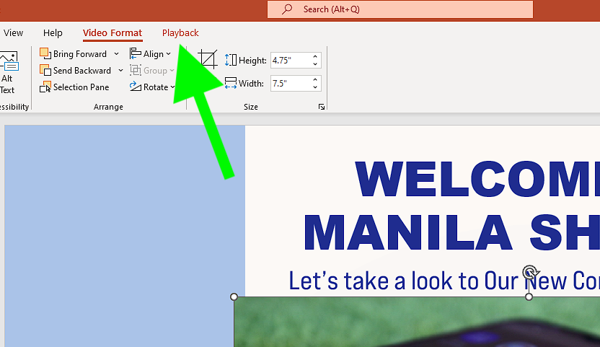Open the Size dialog launcher
Viewport: 600px width, 347px height.
point(322,107)
